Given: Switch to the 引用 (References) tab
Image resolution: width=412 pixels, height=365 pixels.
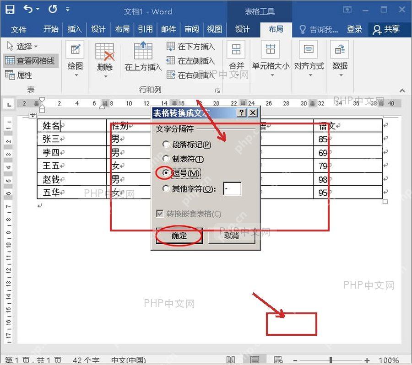Looking at the screenshot, I should tap(145, 29).
